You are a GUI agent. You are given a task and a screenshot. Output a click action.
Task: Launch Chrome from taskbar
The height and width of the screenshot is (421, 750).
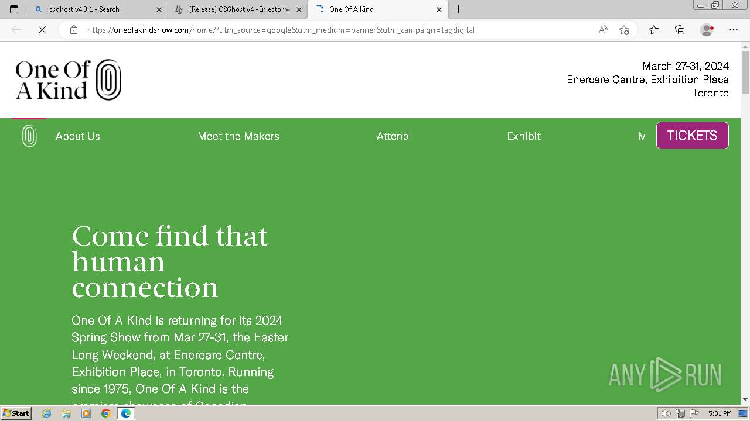[x=106, y=413]
